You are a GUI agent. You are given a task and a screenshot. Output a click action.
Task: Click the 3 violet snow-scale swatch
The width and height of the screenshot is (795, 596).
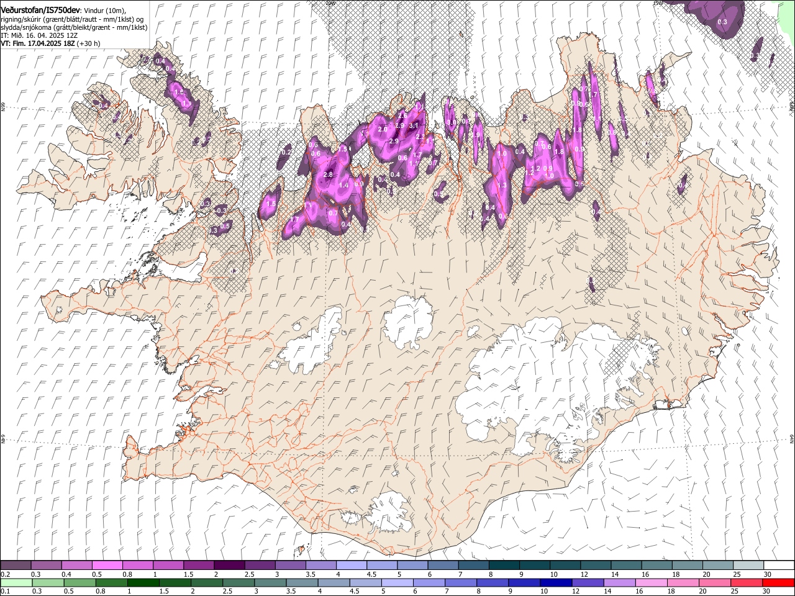[291, 565]
